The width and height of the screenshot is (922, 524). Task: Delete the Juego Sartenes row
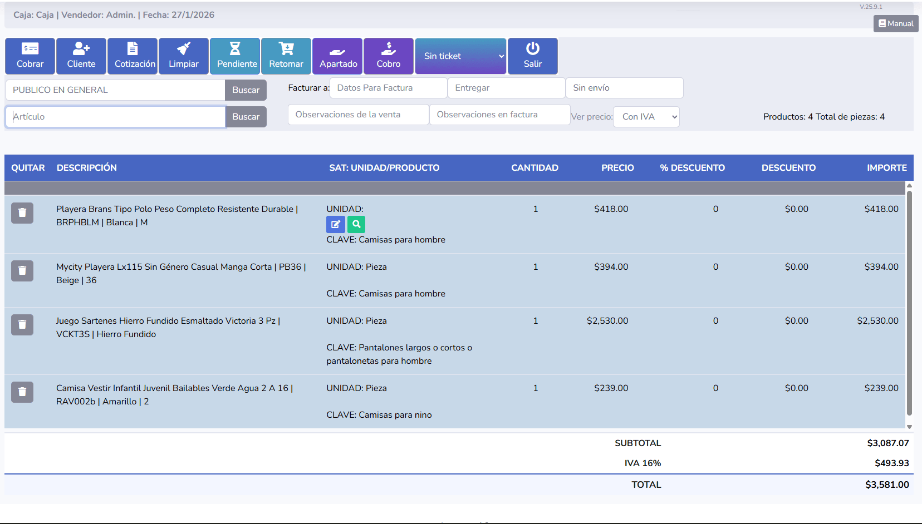22,325
